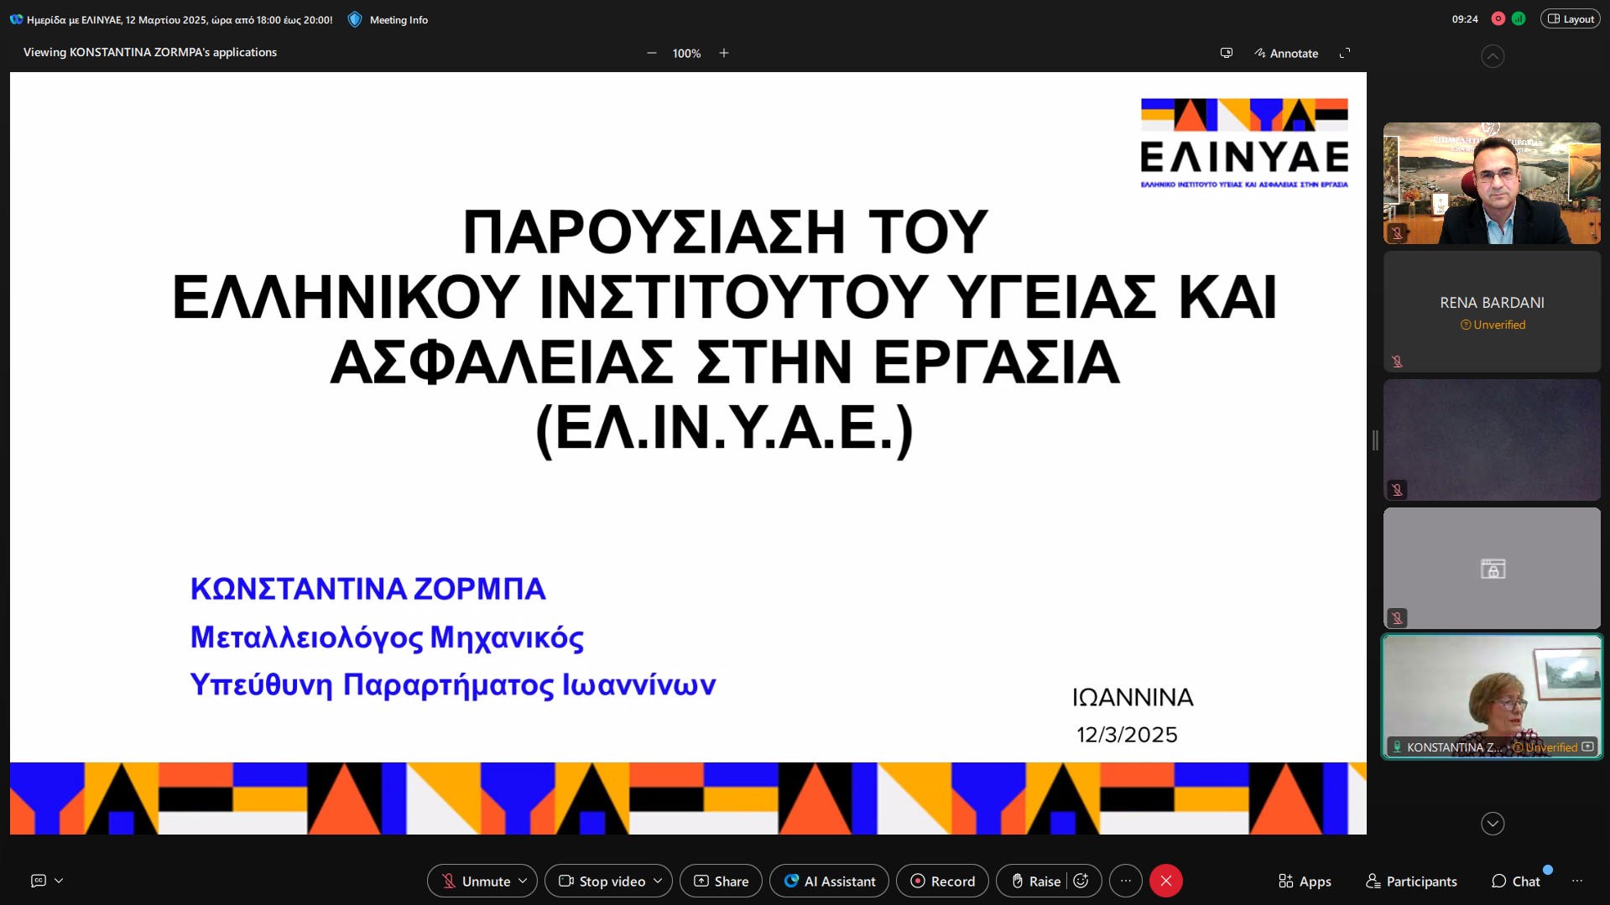Open the AI Assistant

829,881
